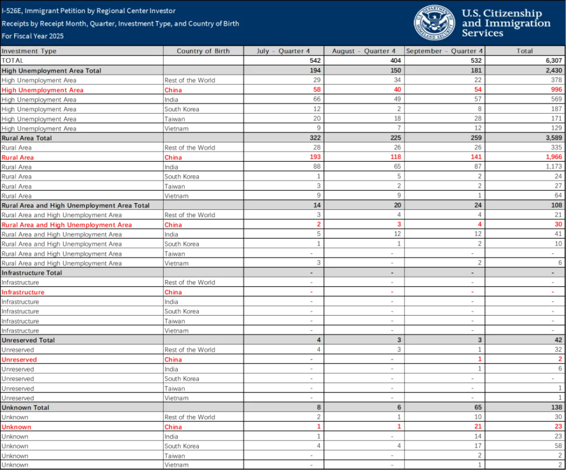This screenshot has width=566, height=470.
Task: Select the 3,589 total cell for Rural Area
Action: pos(552,138)
